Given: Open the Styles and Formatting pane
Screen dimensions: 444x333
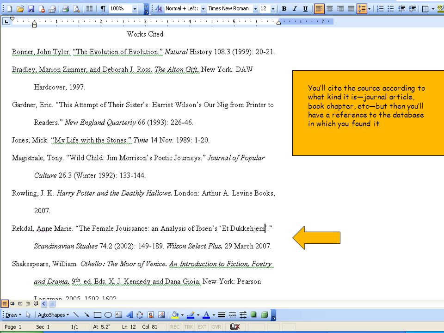Looking at the screenshot, I should click(159, 9).
